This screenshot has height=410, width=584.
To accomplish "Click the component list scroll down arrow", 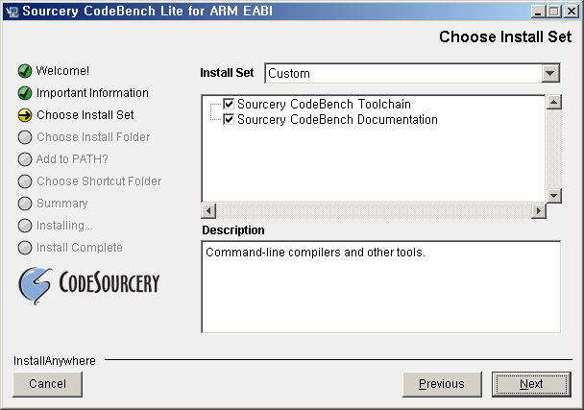I will point(554,196).
